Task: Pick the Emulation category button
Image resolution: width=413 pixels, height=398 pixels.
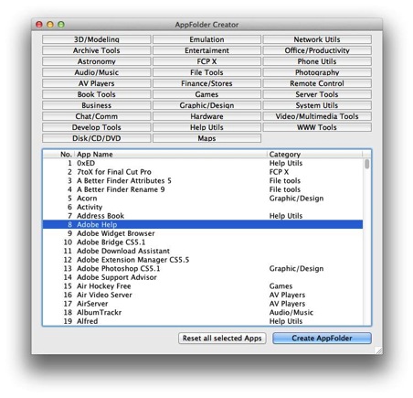Action: (x=206, y=39)
